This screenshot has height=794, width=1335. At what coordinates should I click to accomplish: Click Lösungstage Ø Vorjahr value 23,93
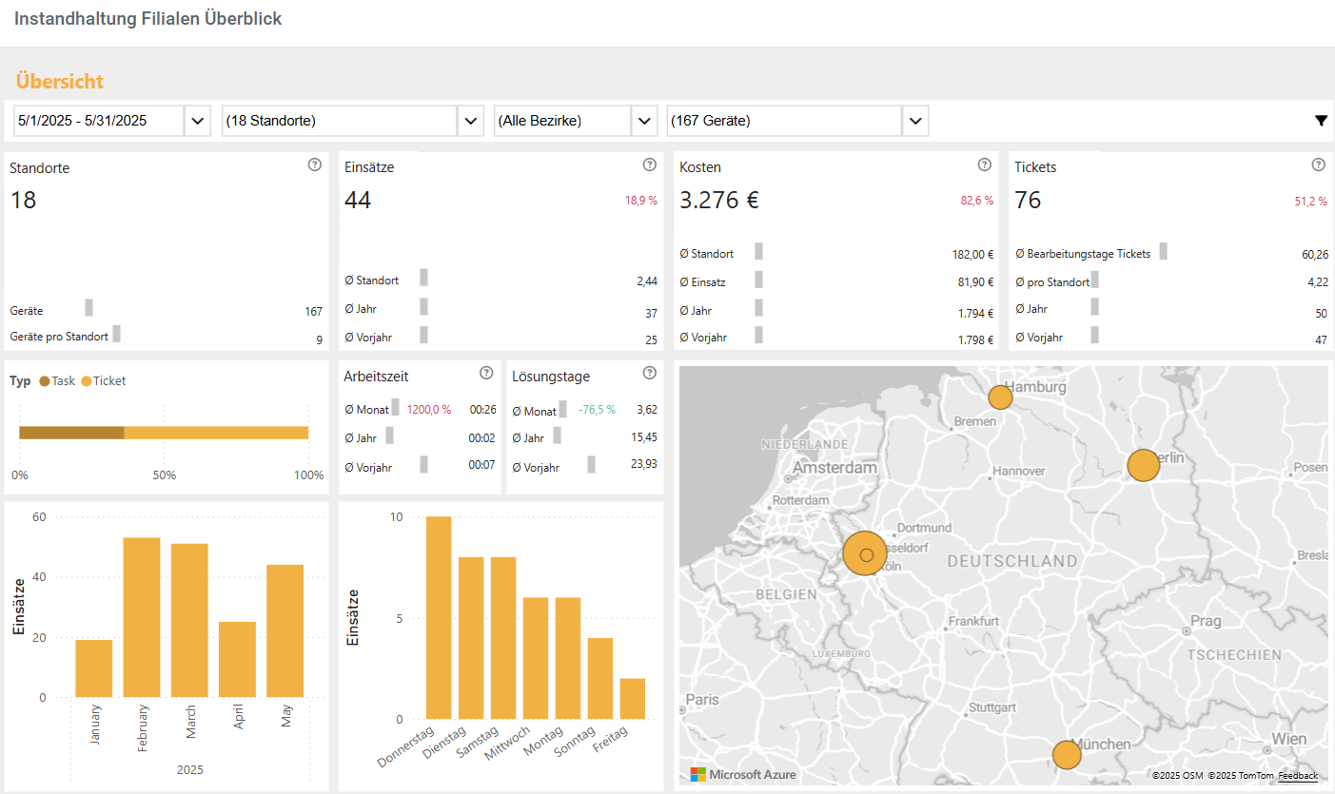(643, 464)
